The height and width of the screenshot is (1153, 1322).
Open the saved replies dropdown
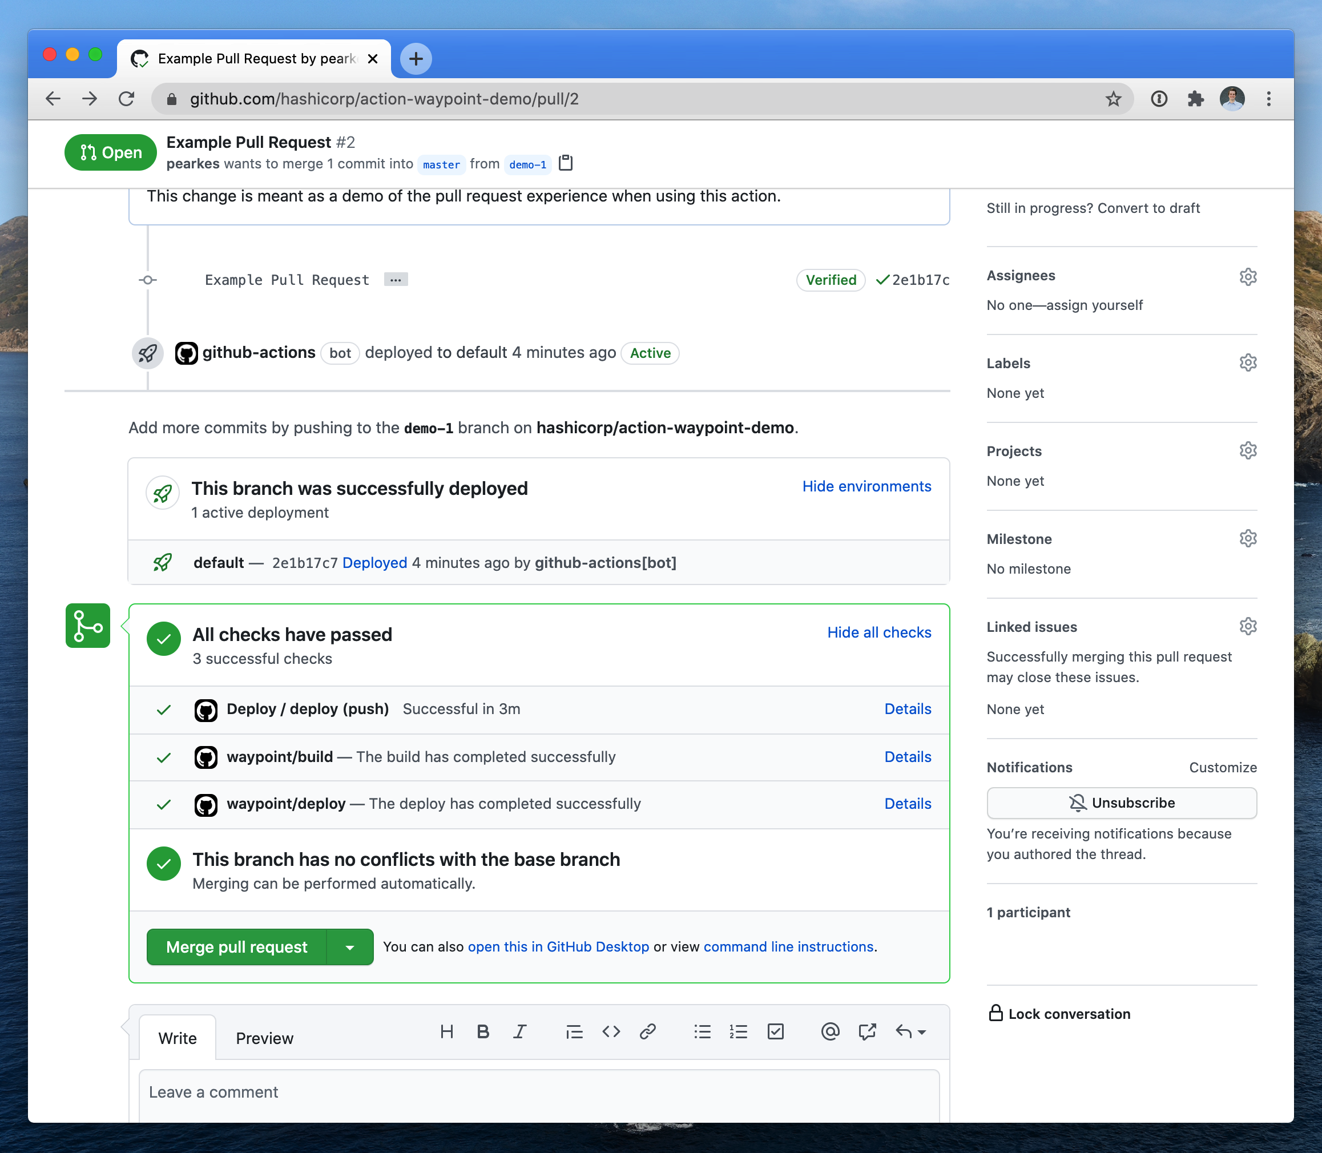coord(910,1032)
